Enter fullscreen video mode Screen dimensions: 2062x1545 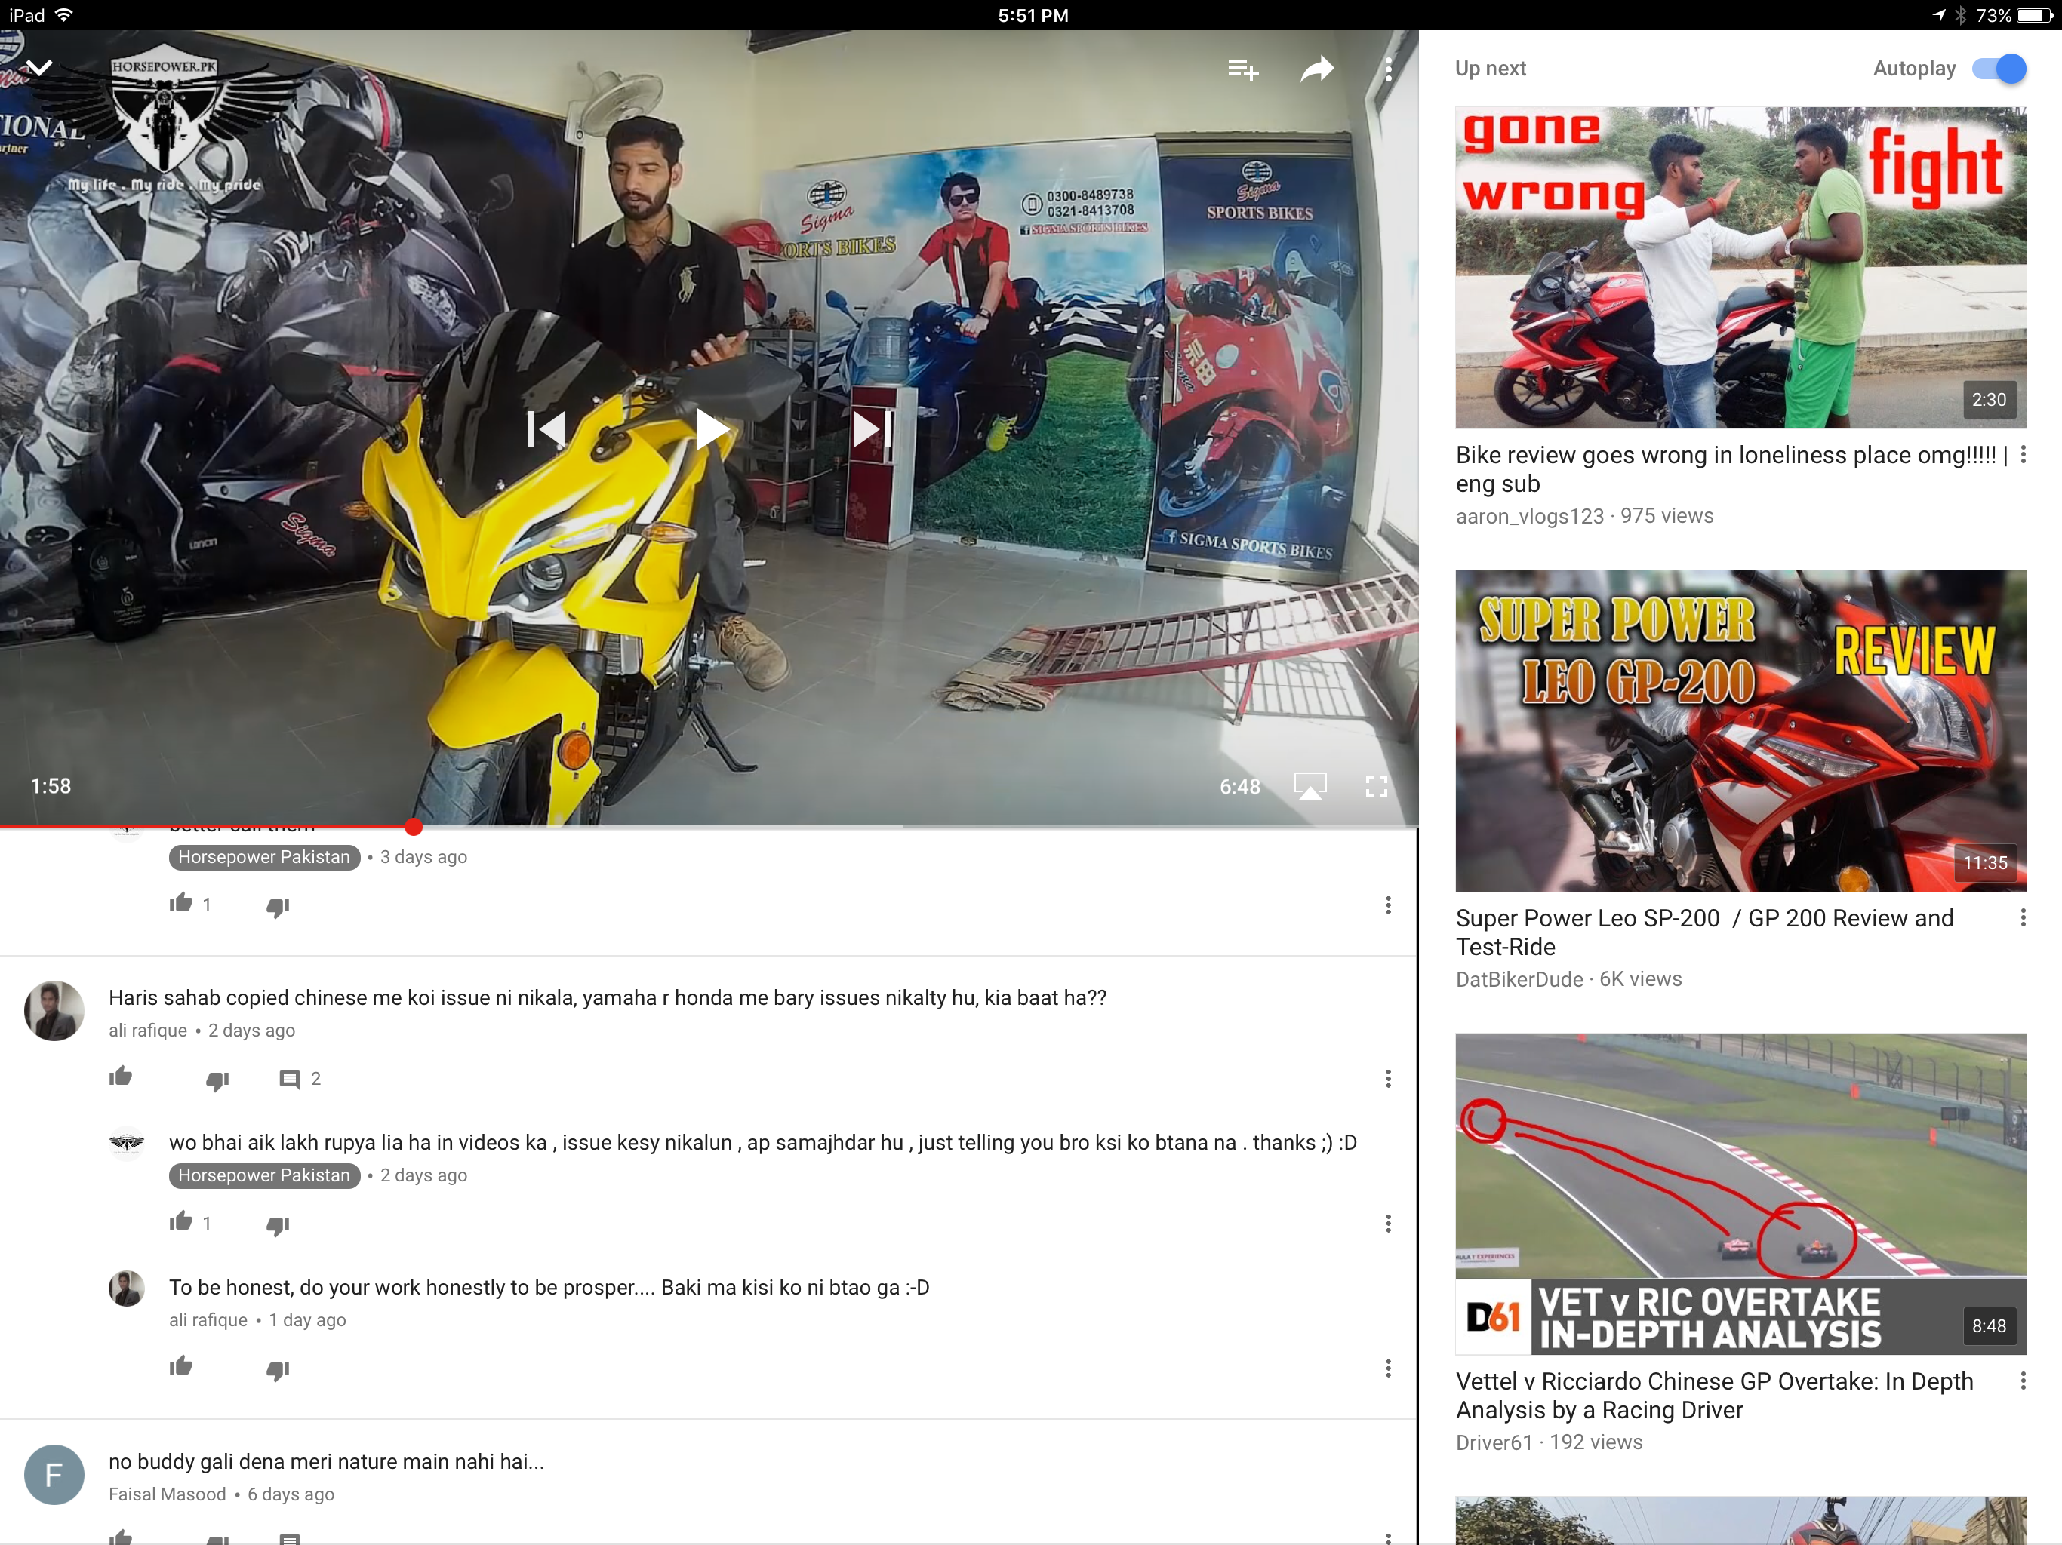1376,785
